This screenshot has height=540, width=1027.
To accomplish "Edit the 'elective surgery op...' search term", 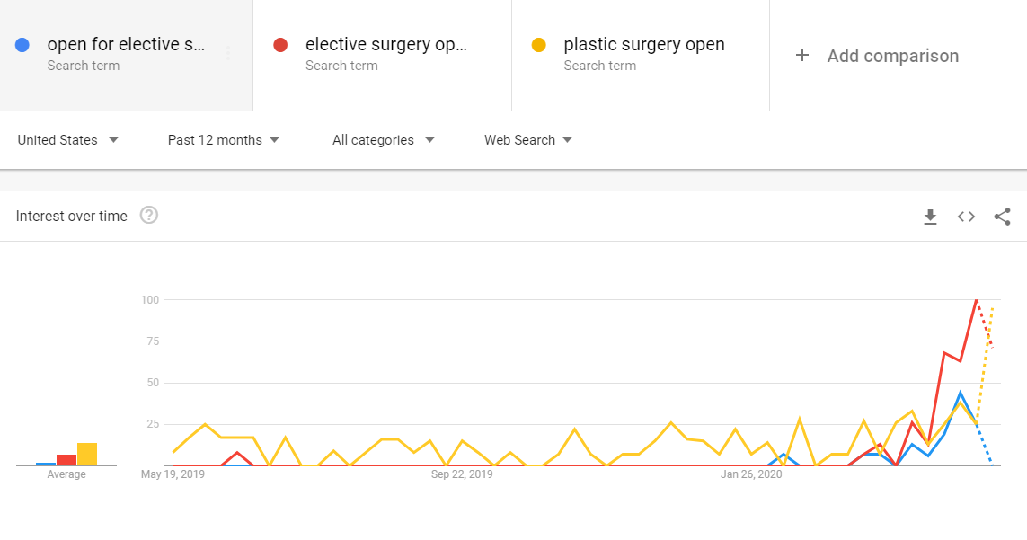I will click(x=385, y=44).
